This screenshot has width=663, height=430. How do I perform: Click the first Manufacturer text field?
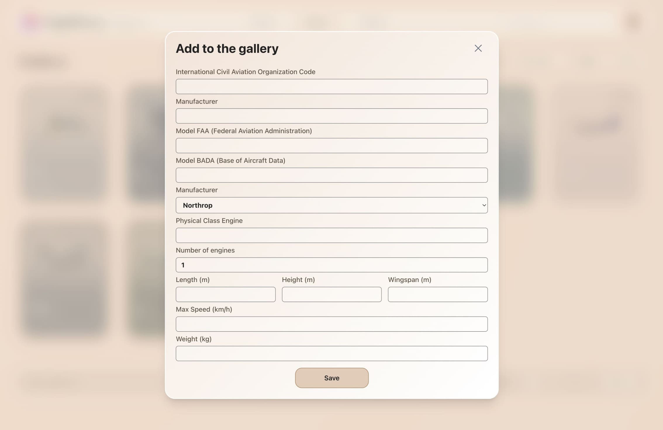pos(331,116)
